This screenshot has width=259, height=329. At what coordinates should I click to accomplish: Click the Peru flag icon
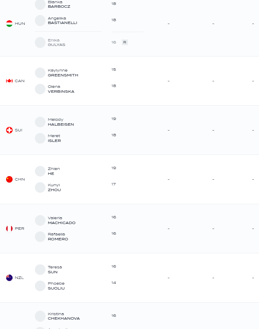[x=9, y=228]
